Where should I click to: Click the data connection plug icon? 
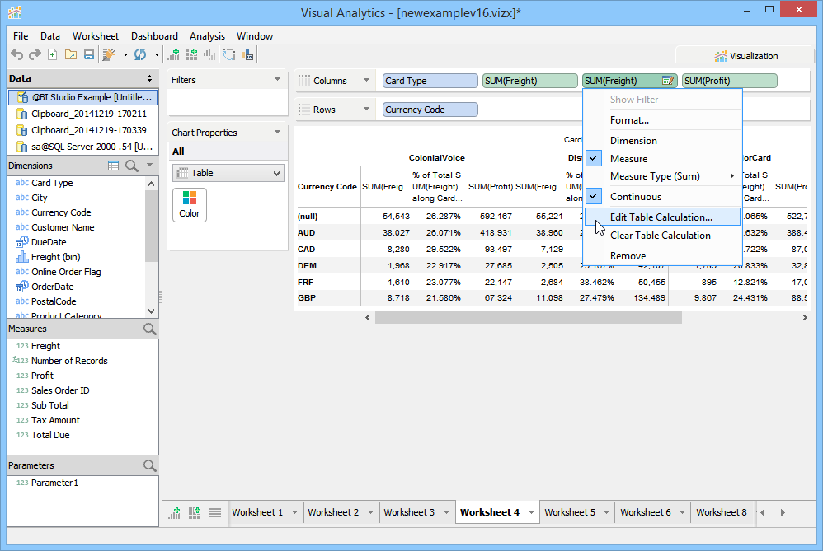click(x=108, y=54)
